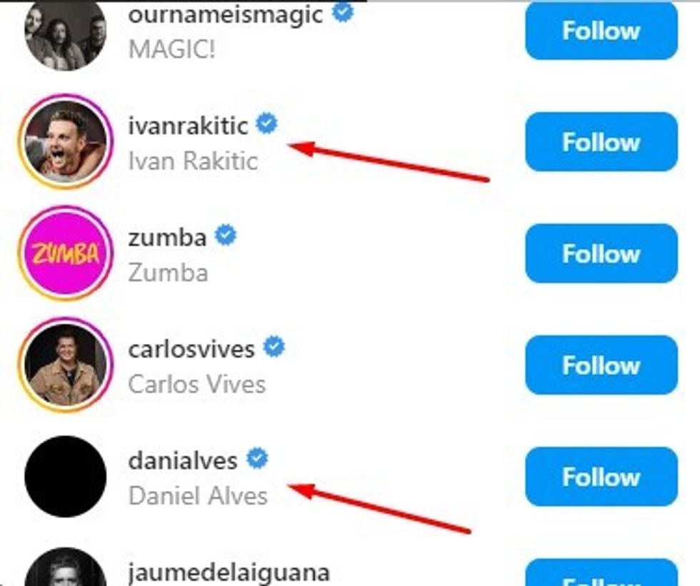This screenshot has width=700, height=586.
Task: Open the carlosvives username link
Action: click(x=191, y=349)
